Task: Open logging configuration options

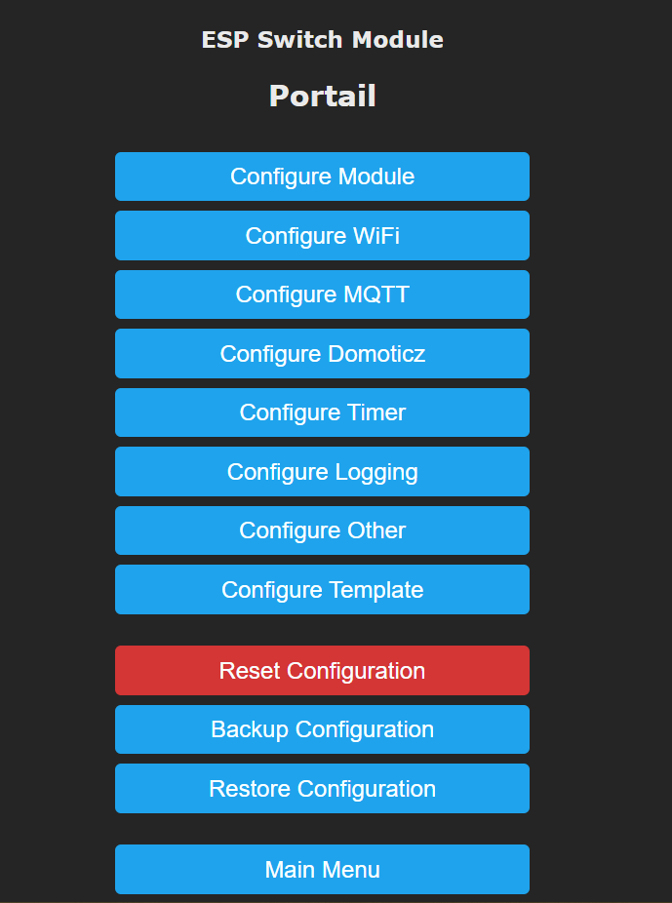Action: coord(322,472)
